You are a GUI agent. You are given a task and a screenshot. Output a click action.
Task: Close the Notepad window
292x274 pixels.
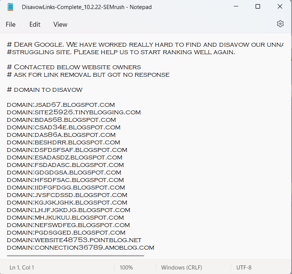280,6
